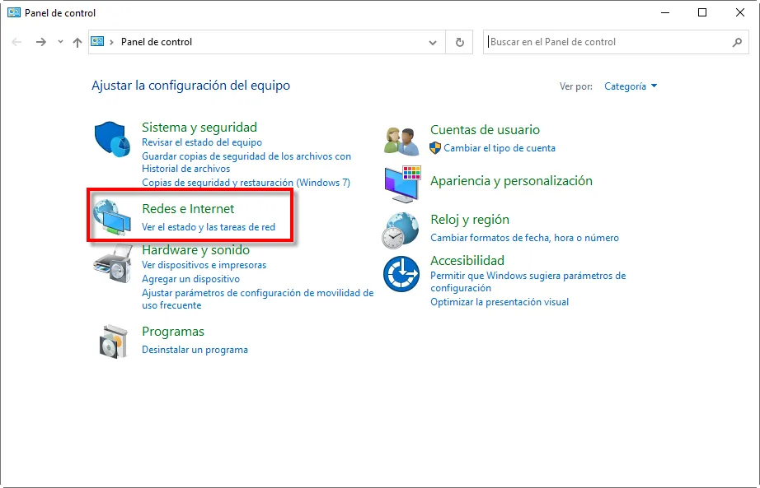Open the Programas category heading

[173, 332]
